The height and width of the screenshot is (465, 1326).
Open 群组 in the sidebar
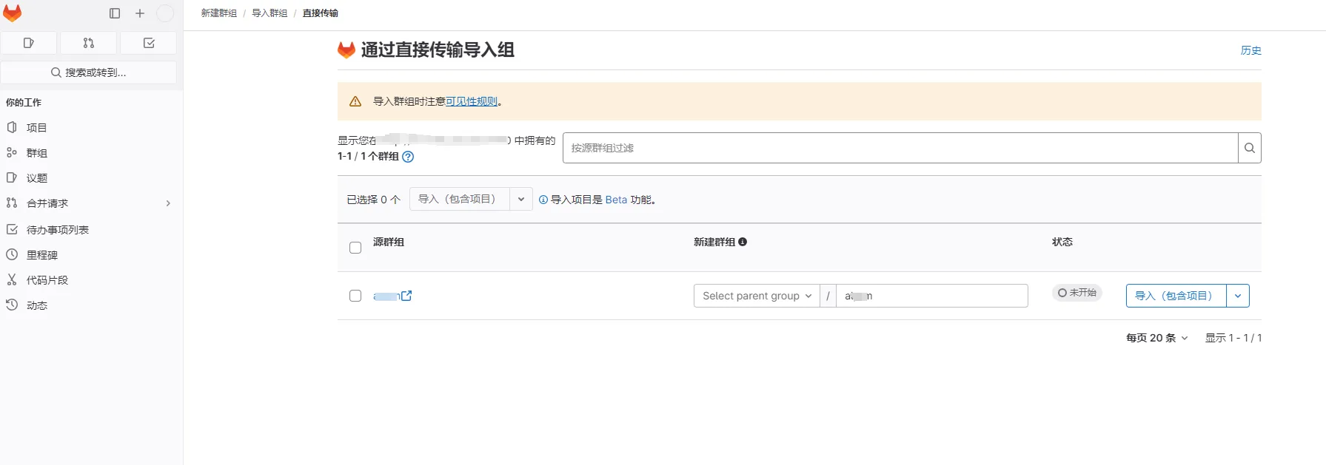pos(37,153)
